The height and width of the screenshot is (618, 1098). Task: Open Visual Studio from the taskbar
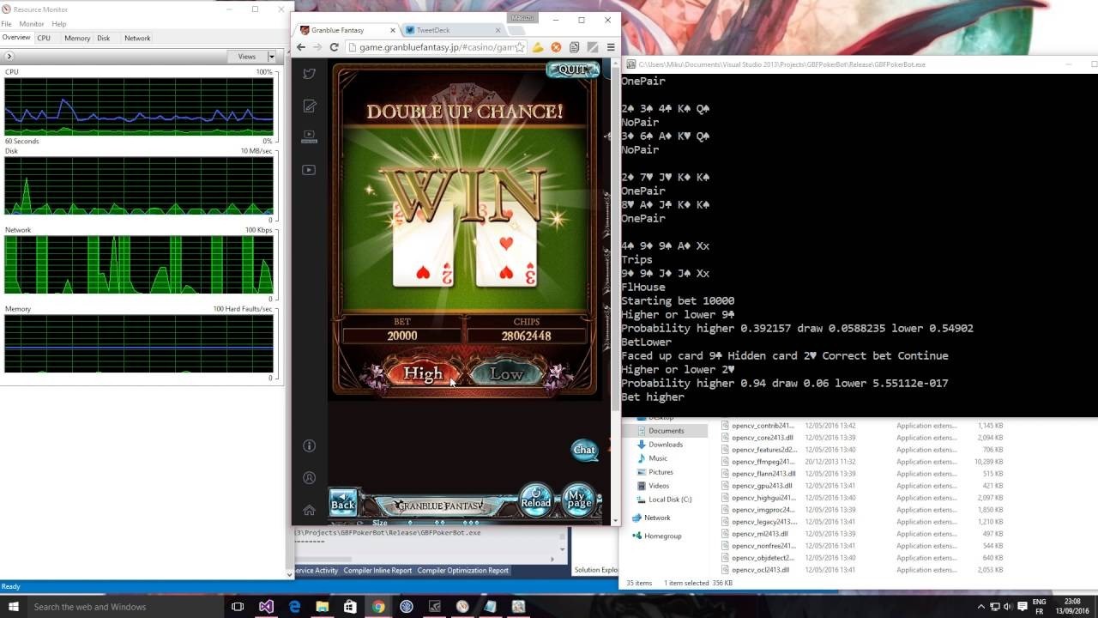266,607
